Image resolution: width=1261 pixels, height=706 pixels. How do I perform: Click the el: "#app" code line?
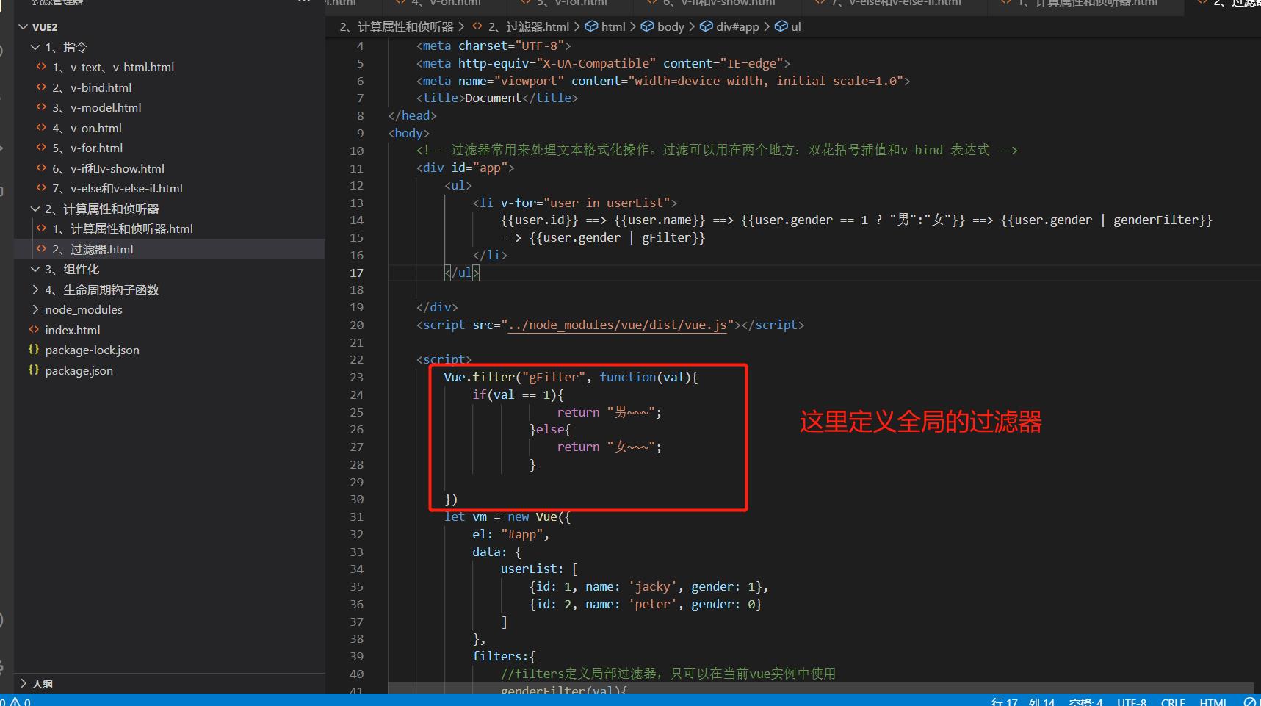510,534
